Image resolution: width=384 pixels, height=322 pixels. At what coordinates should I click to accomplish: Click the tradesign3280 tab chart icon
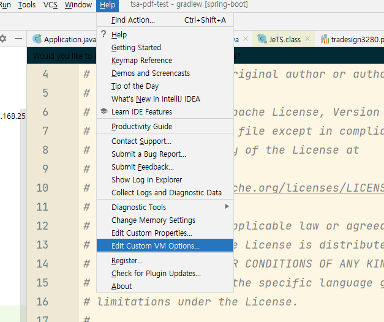[x=325, y=39]
